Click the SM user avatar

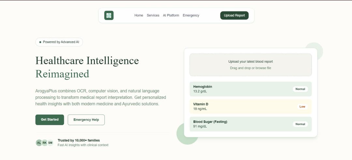50,143
